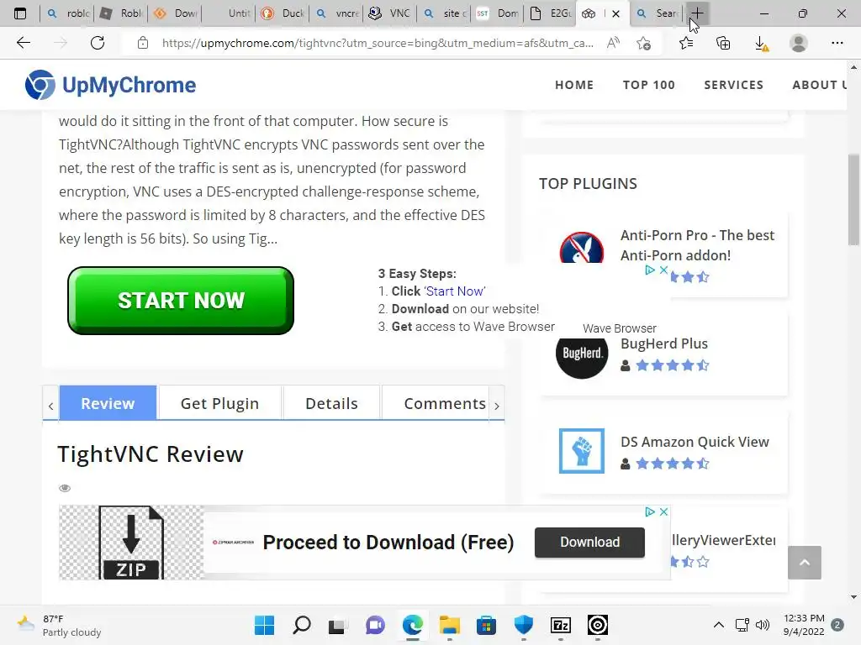Click DS Amazon Quick View star rating
This screenshot has width=861, height=645.
point(672,464)
